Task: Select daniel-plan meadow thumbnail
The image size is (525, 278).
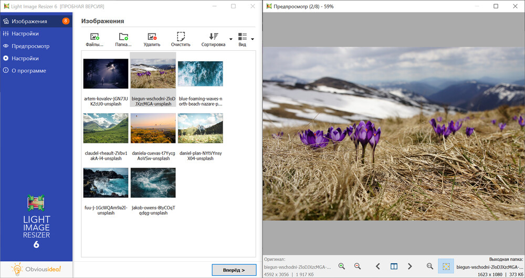Action: (201, 128)
